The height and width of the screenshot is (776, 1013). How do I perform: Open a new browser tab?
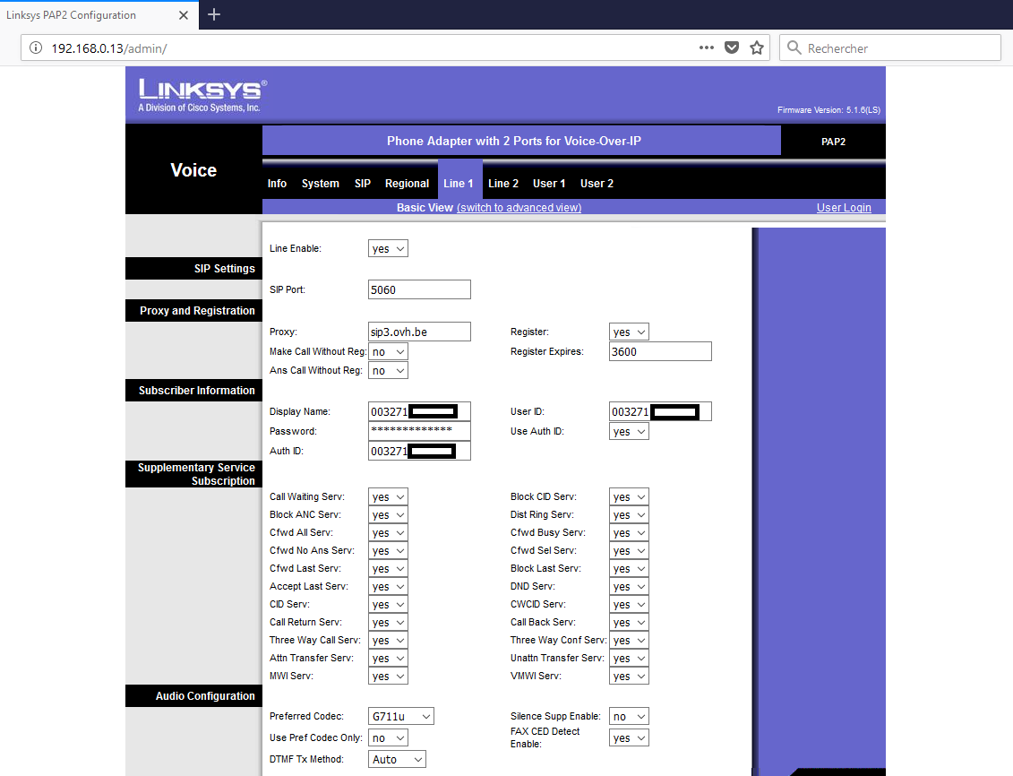pyautogui.click(x=214, y=15)
